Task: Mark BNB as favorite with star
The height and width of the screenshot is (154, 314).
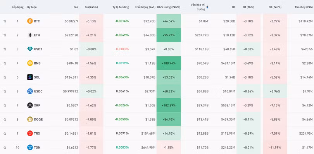Action: [5, 63]
